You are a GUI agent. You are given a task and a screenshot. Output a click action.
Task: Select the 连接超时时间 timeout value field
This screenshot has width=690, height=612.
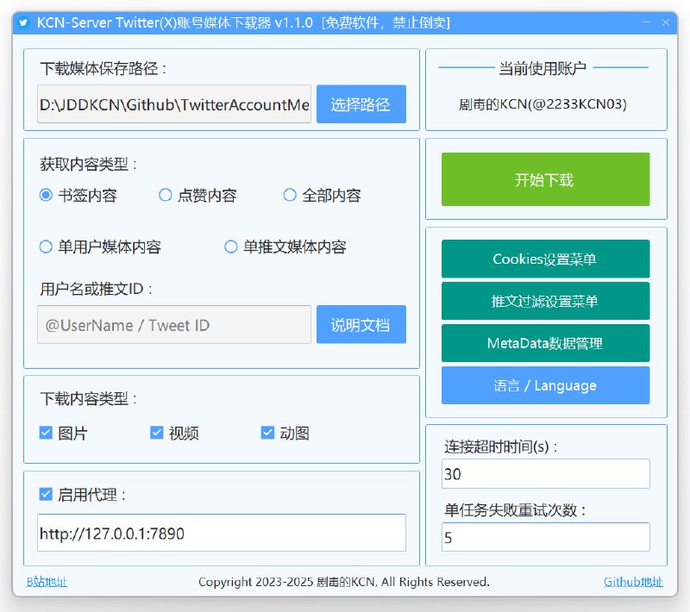(545, 473)
